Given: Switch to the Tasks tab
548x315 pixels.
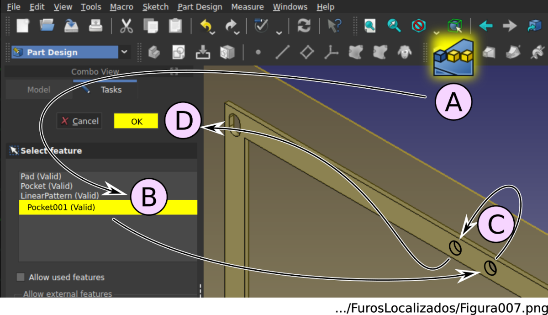Looking at the screenshot, I should click(105, 90).
